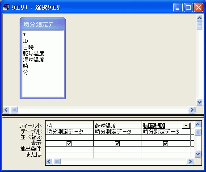Click the または row label

pyautogui.click(x=34, y=155)
